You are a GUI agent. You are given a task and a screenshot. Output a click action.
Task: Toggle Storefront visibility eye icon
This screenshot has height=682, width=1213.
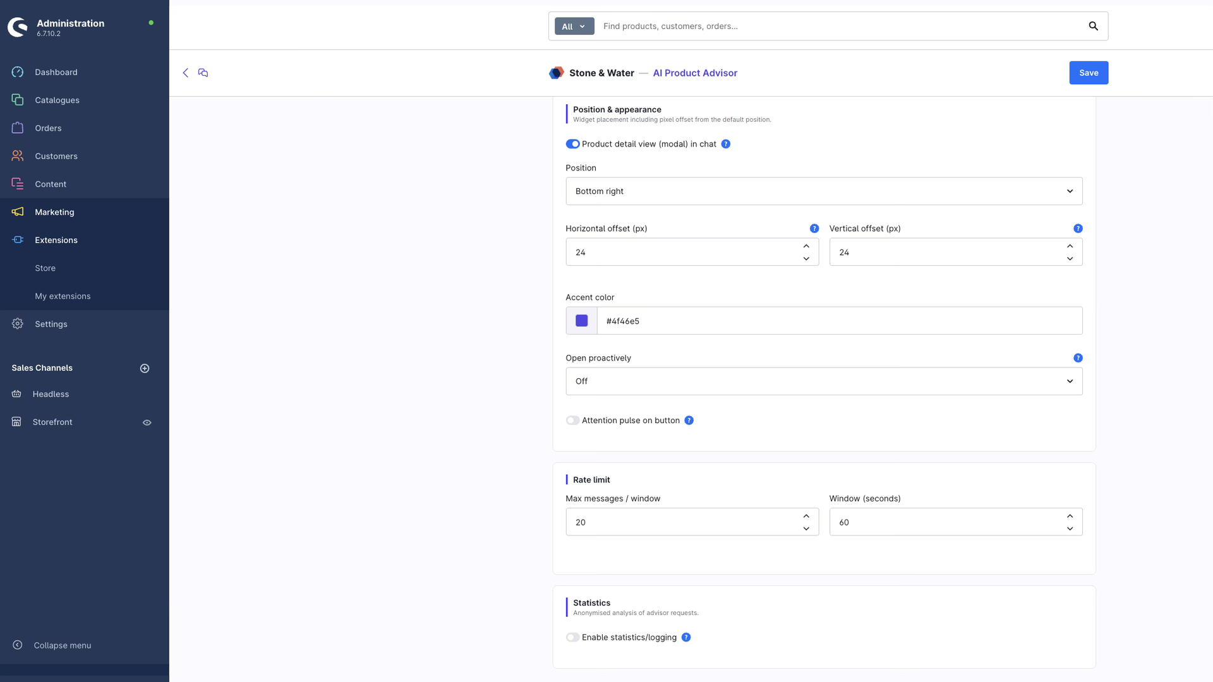click(147, 422)
